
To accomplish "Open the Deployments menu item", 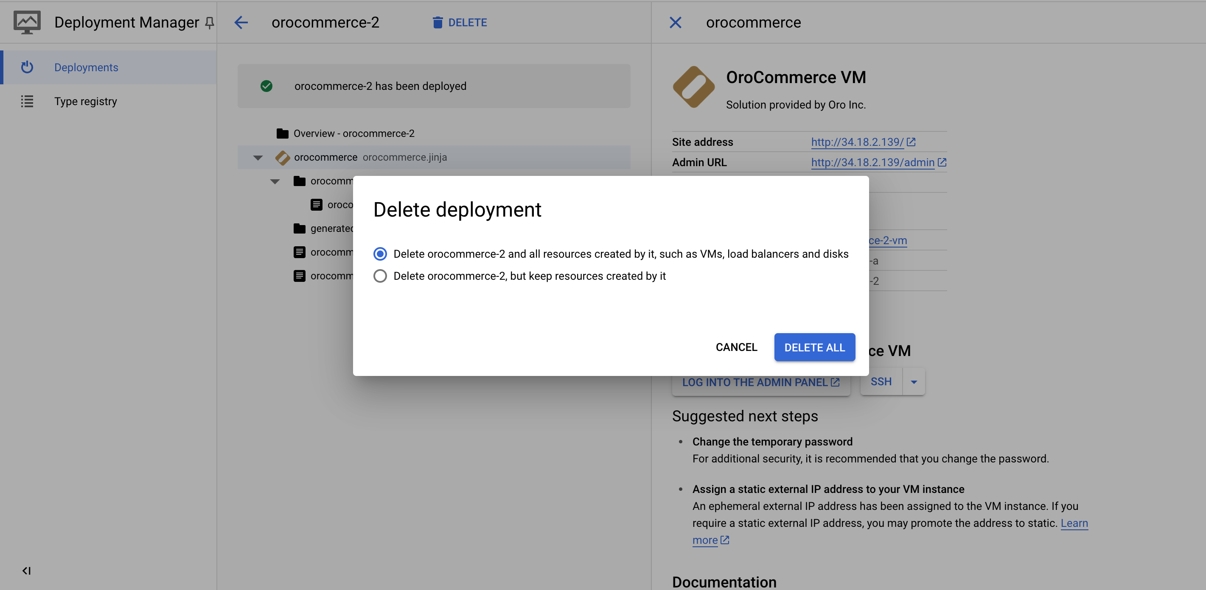I will click(x=86, y=67).
